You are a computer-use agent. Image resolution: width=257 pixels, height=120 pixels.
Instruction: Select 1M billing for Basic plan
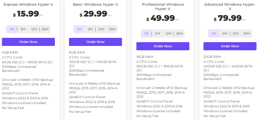tap(79, 29)
